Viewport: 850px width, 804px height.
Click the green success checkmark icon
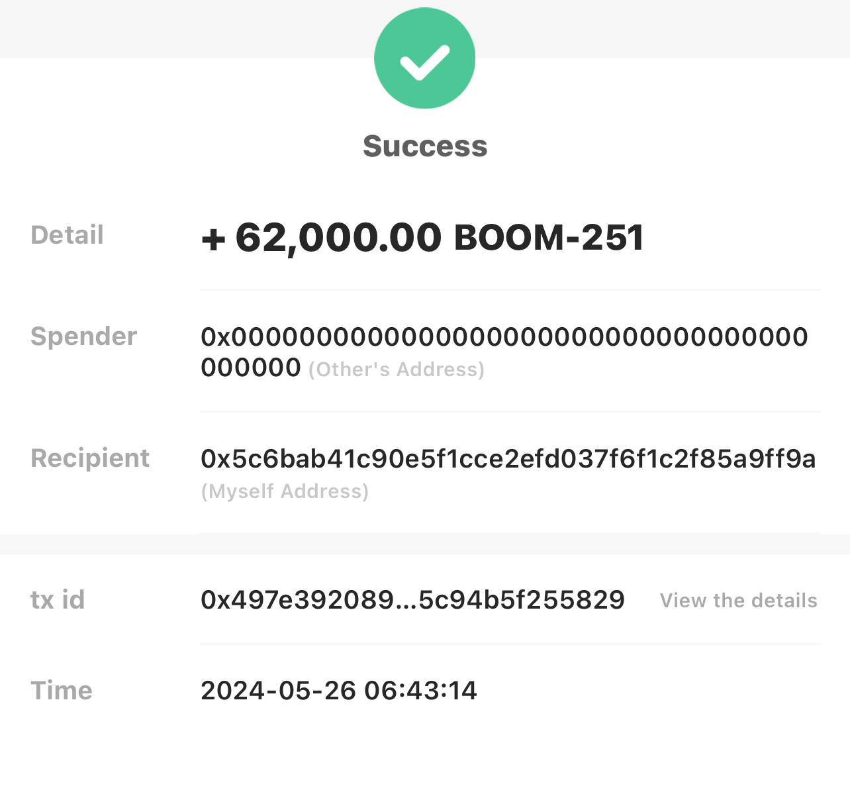click(424, 58)
